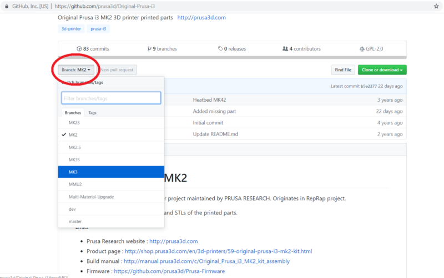444x278 pixels.
Task: Click the Find File button
Action: pos(342,70)
